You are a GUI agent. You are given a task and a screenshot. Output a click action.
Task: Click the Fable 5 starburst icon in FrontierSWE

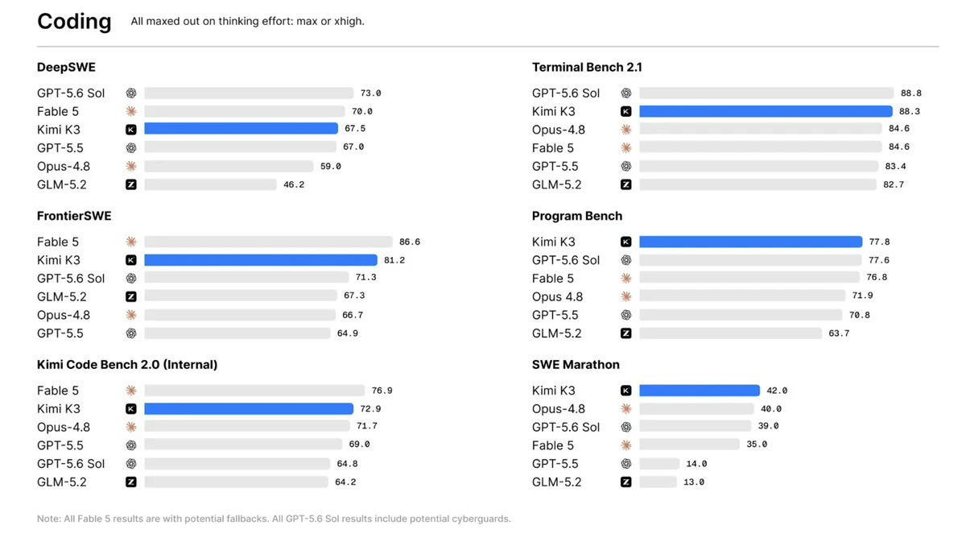[x=131, y=242]
